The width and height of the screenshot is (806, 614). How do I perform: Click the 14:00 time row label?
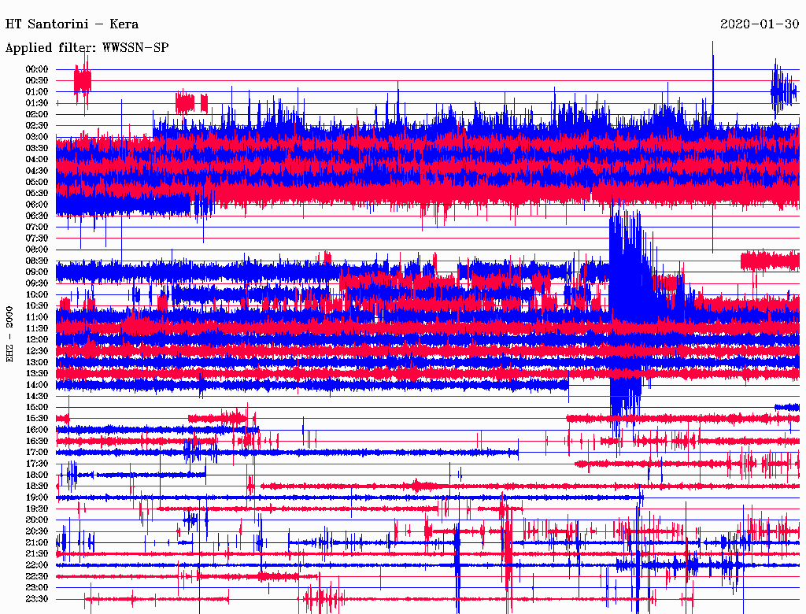pyautogui.click(x=37, y=384)
